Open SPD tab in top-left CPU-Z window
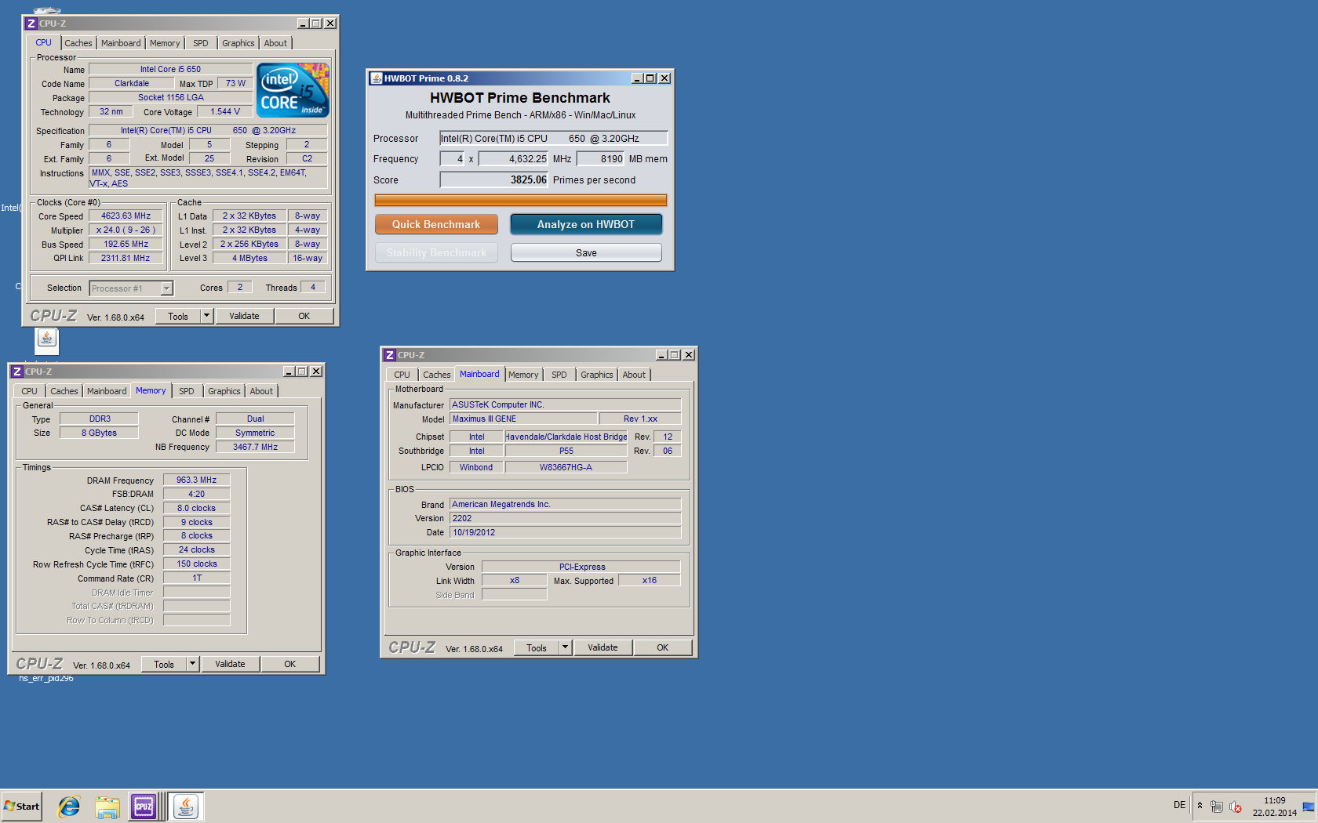The width and height of the screenshot is (1318, 823). [x=201, y=43]
